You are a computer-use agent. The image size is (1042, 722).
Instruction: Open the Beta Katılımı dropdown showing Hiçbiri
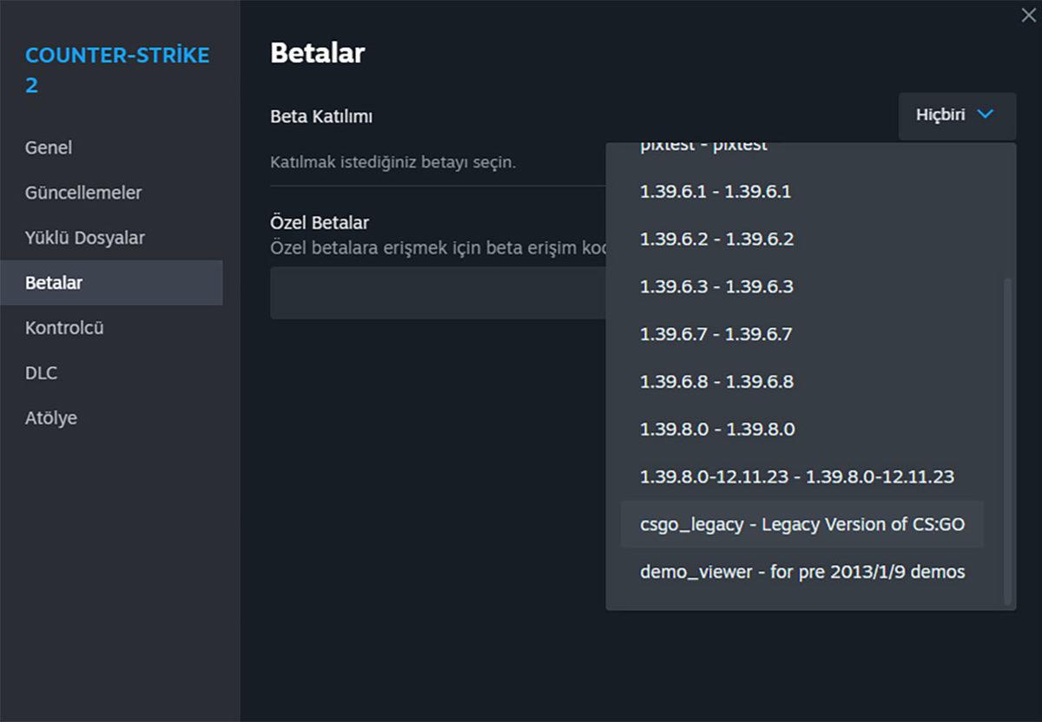955,114
